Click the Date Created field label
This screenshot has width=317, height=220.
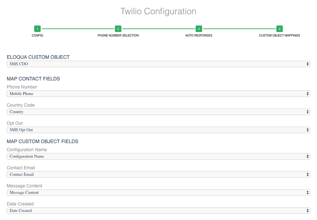click(x=20, y=204)
